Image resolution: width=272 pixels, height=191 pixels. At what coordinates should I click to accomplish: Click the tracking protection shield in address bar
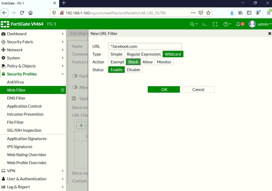(54, 13)
